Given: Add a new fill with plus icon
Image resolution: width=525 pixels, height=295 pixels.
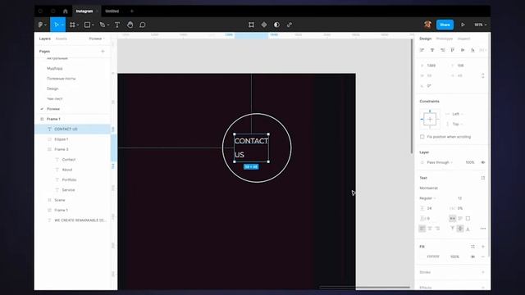Looking at the screenshot, I should (483, 247).
